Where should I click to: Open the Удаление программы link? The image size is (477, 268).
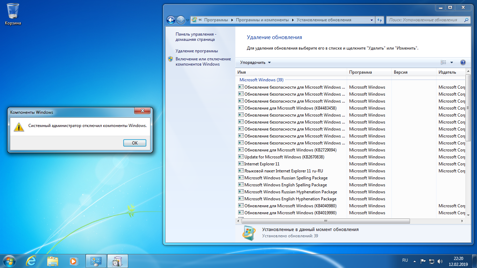(197, 51)
